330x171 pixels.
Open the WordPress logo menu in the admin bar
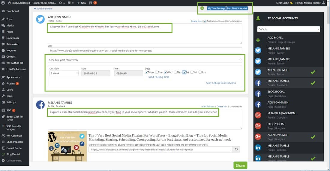click(x=3, y=3)
